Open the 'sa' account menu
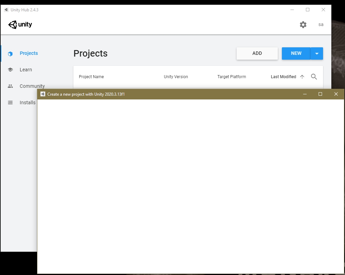345x275 pixels. tap(321, 24)
